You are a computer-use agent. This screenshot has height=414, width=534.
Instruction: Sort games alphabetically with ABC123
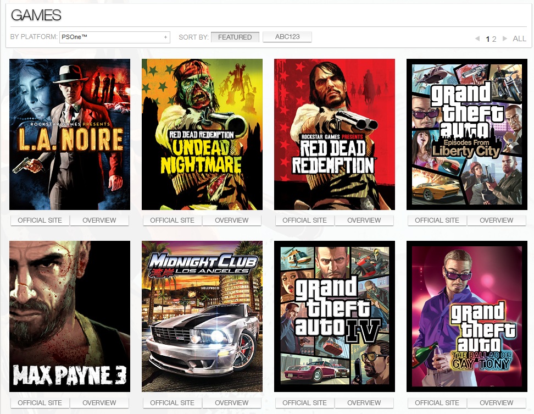pyautogui.click(x=287, y=37)
